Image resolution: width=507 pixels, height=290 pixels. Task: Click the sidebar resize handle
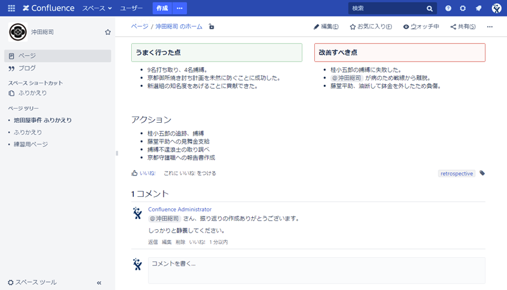pos(117,153)
